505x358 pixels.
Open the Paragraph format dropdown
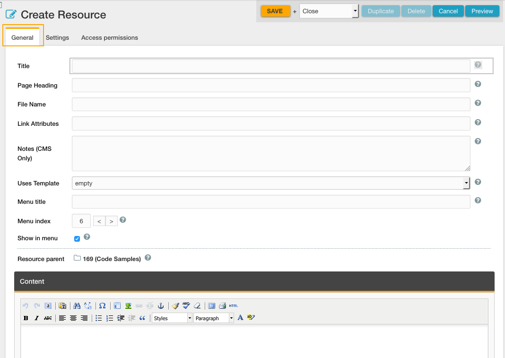pos(214,318)
